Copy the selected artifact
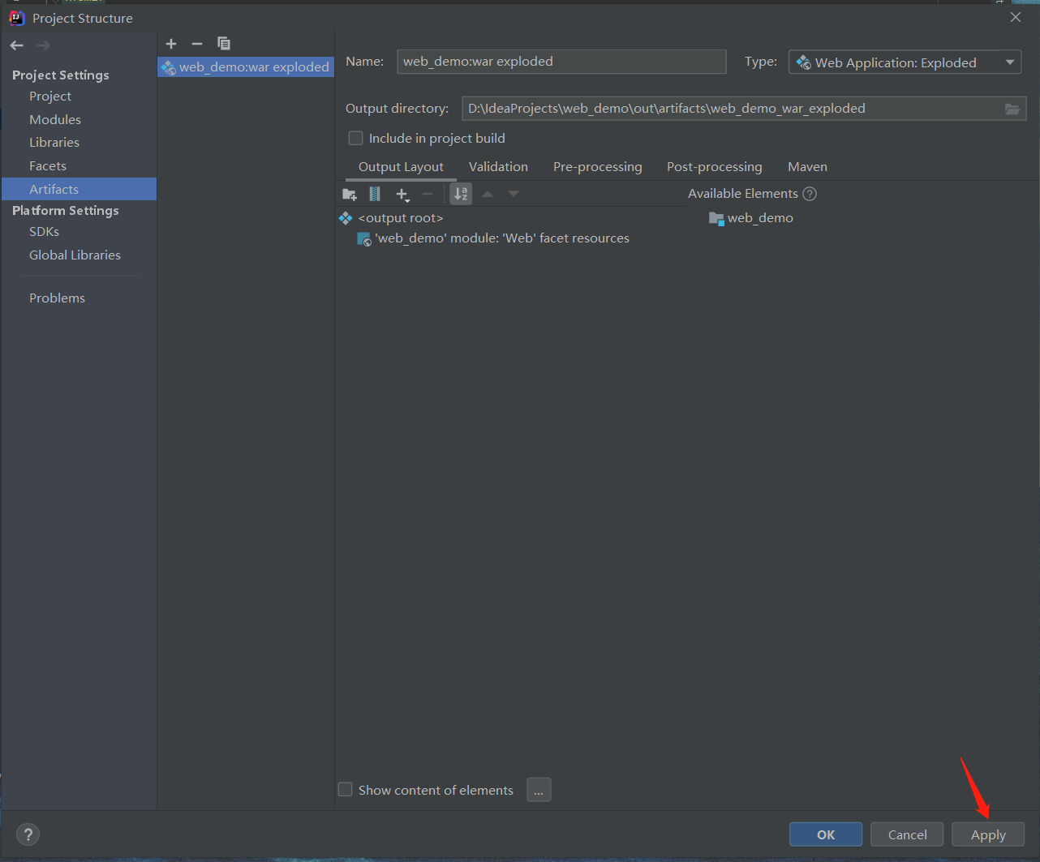 pos(224,44)
